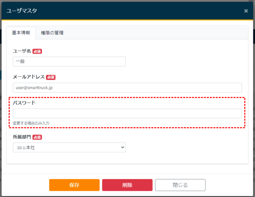Click the red 削除 button

click(127, 185)
